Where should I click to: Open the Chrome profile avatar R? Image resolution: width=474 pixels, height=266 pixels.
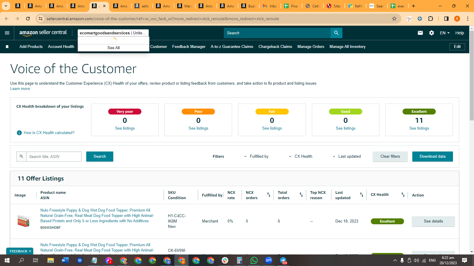pos(457,19)
